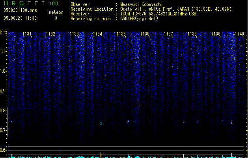Click the Receiving antenna label

pyautogui.click(x=91, y=19)
